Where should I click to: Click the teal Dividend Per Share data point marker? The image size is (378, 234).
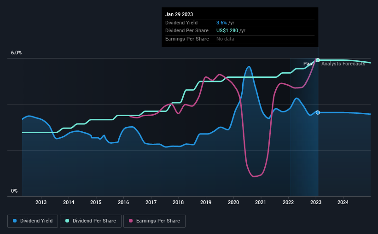click(318, 60)
